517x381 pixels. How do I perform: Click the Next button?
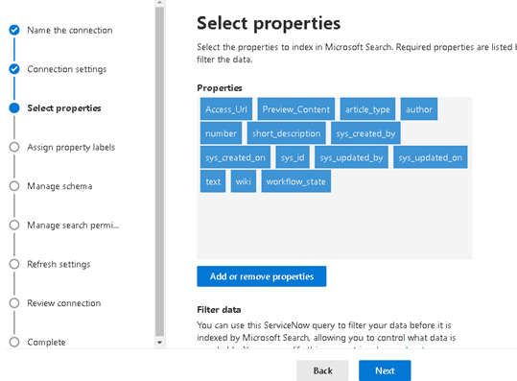[x=385, y=370]
